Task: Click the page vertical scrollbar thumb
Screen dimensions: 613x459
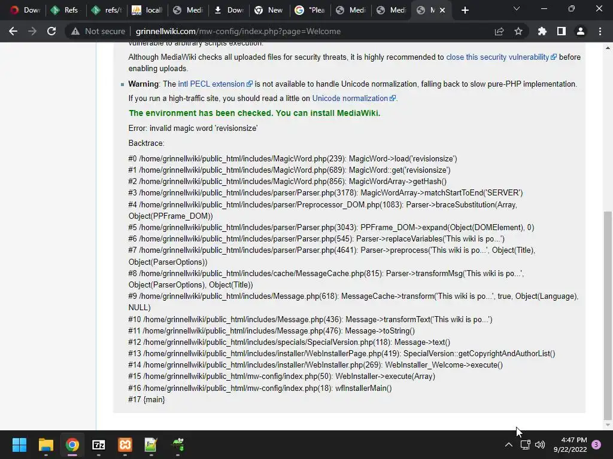Action: pos(608,314)
